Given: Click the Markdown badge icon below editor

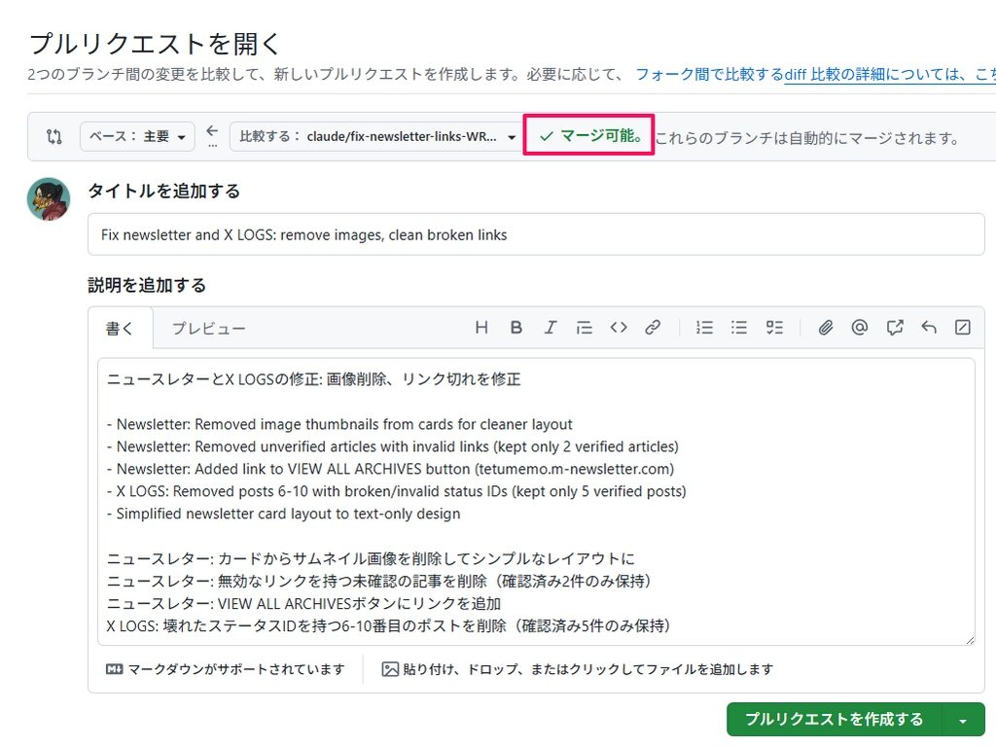Looking at the screenshot, I should pyautogui.click(x=115, y=669).
